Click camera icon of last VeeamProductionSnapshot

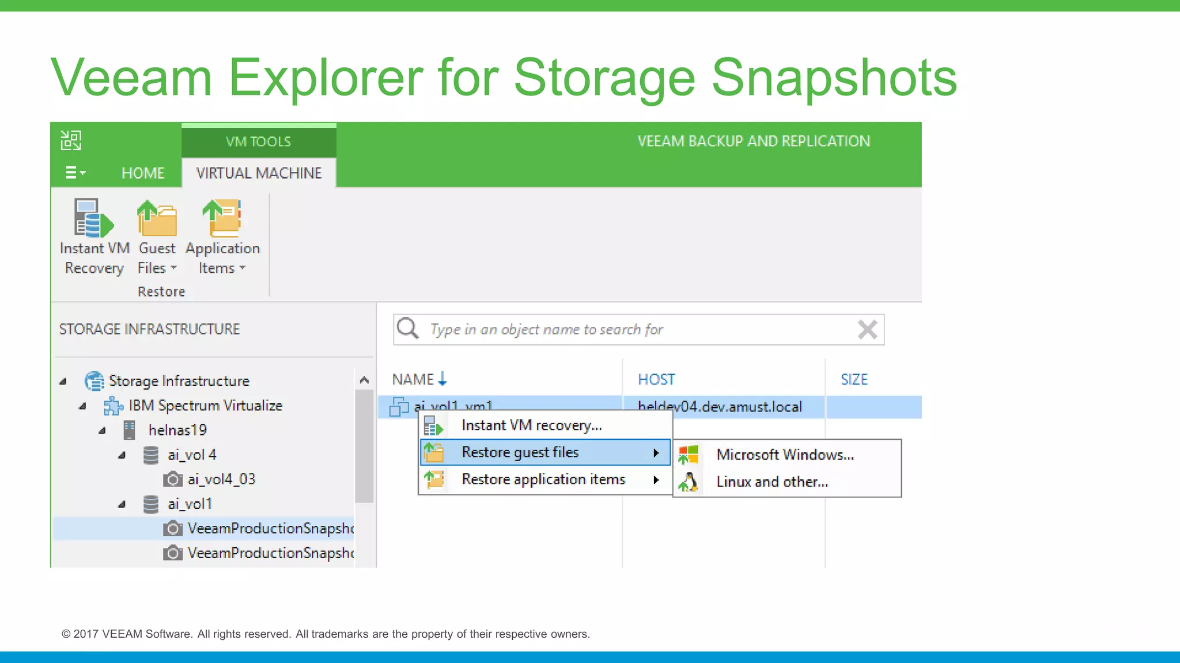click(x=173, y=552)
